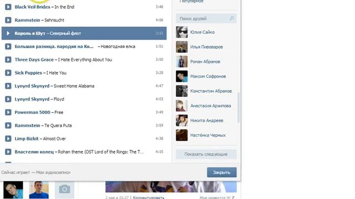Open Максим Софронов avatar
Image resolution: width=355 pixels, height=199 pixels.
pos(182,76)
